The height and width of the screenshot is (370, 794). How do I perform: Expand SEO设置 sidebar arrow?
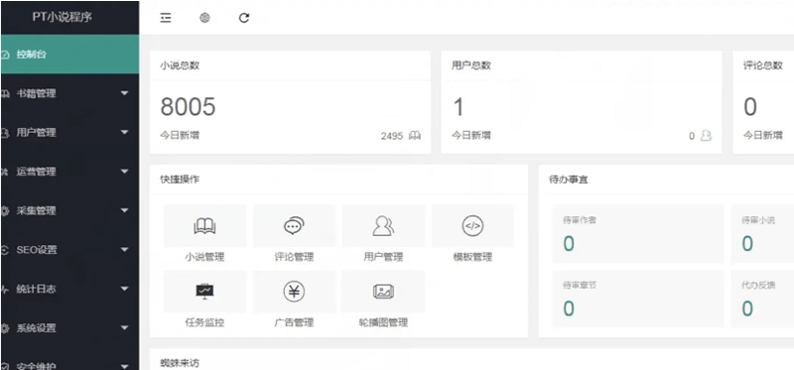[125, 250]
